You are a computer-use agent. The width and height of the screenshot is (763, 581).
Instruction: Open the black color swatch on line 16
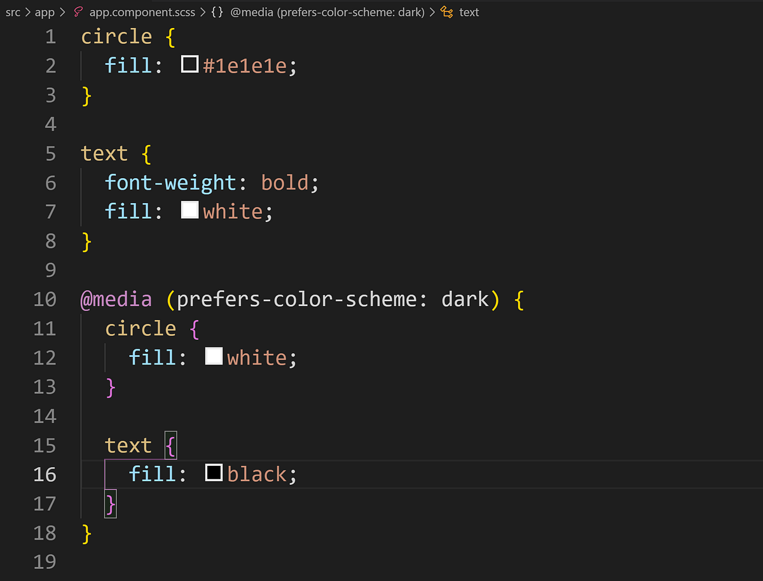point(213,472)
